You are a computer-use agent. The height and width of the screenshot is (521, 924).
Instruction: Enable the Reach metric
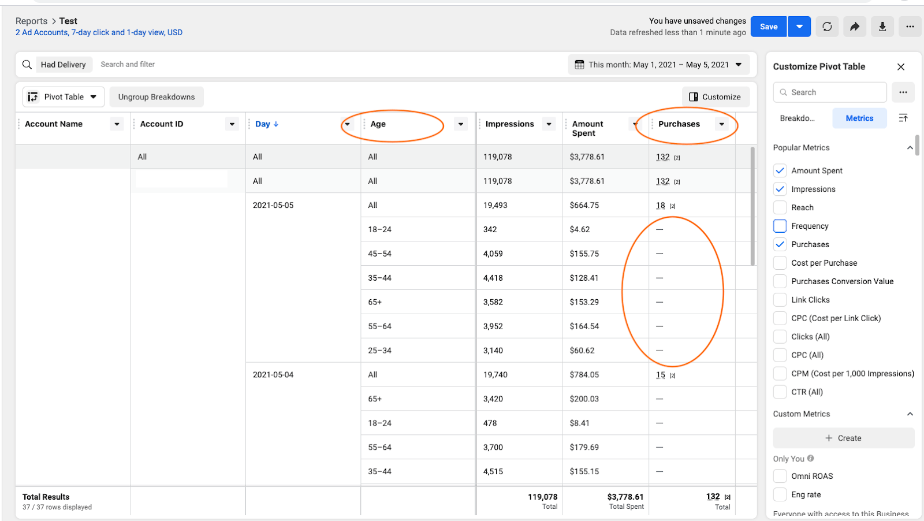[x=780, y=207]
